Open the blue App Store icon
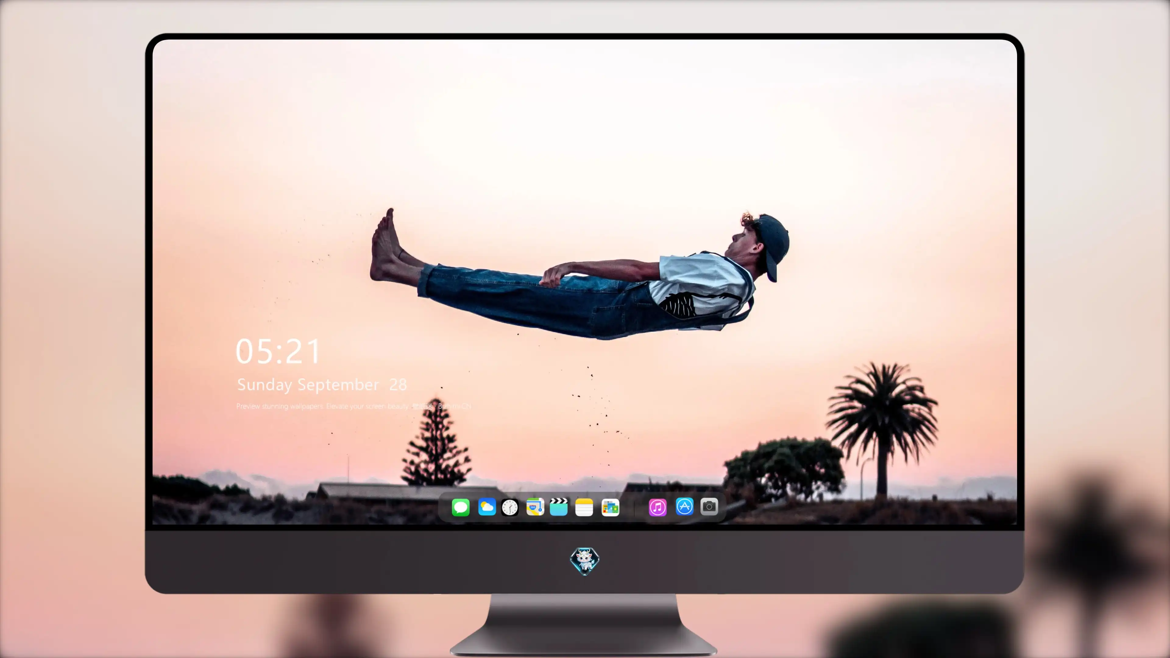 coord(684,506)
